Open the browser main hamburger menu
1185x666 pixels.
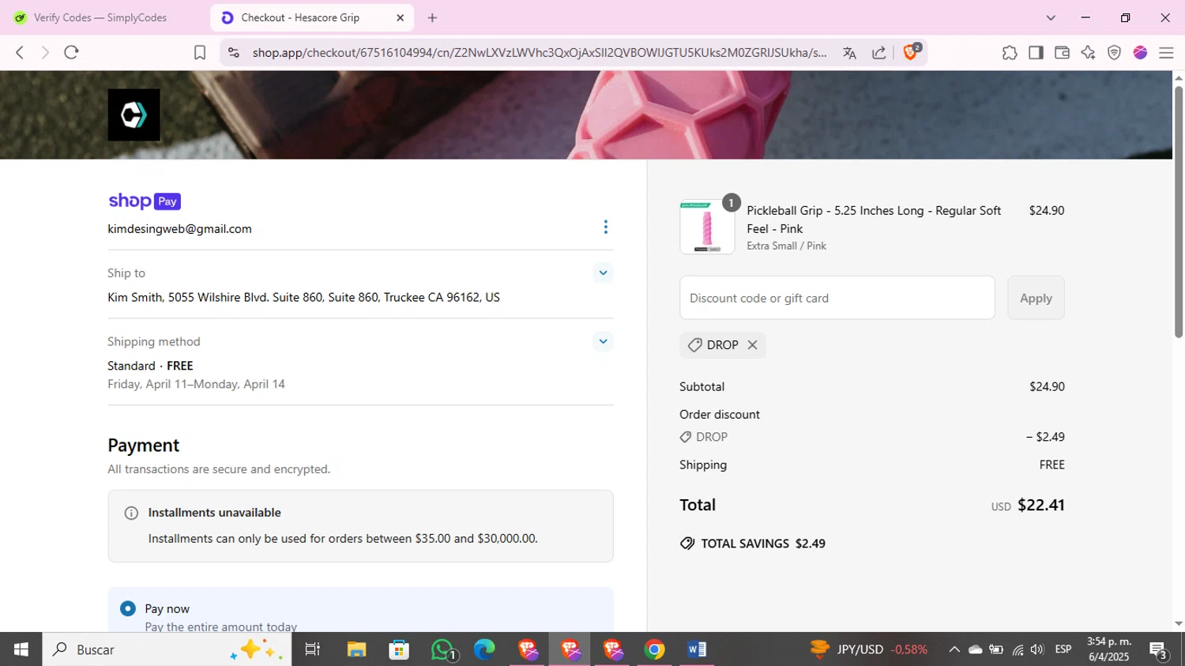tap(1166, 52)
